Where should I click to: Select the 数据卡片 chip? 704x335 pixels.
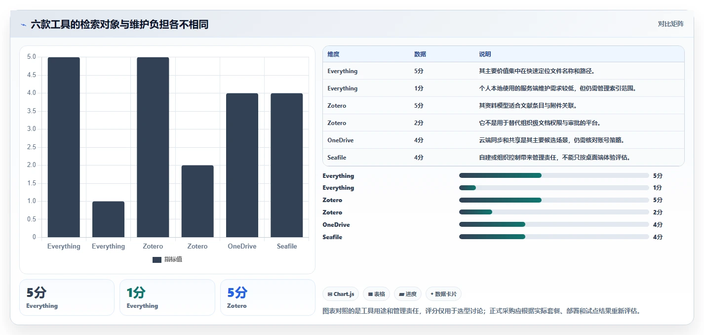pyautogui.click(x=443, y=294)
